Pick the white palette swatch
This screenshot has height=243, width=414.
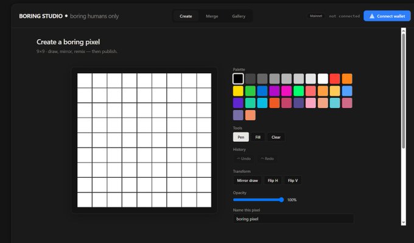coord(323,79)
